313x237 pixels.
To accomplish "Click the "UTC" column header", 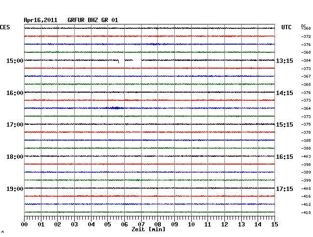I will click(x=287, y=27).
